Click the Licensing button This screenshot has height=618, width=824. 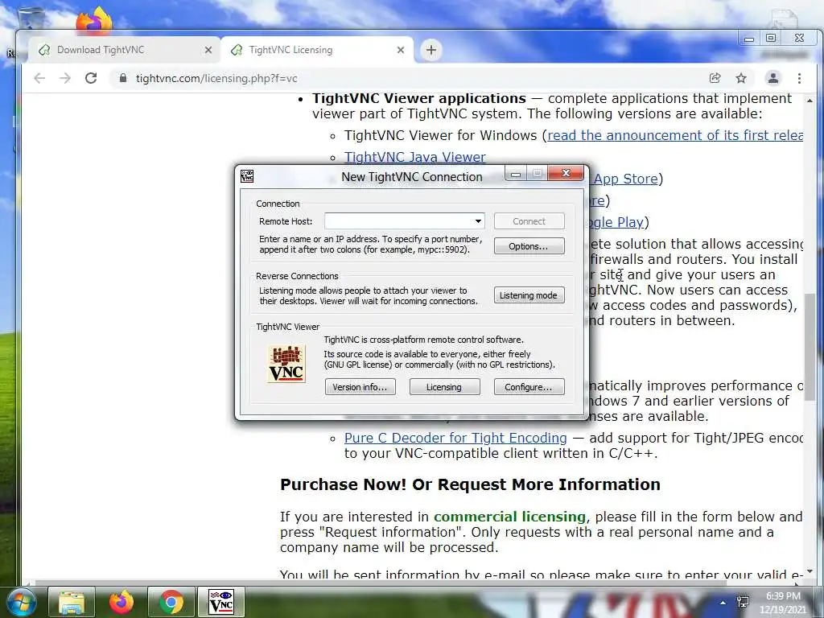(x=444, y=387)
